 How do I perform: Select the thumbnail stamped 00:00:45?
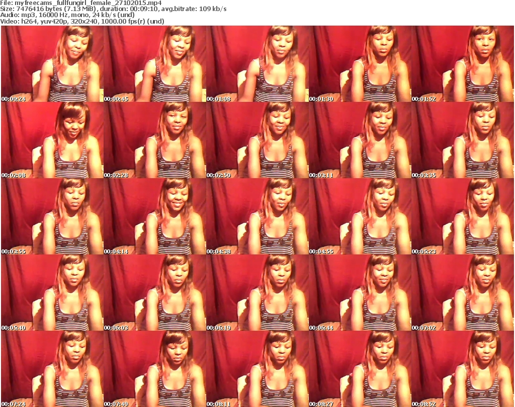155,64
